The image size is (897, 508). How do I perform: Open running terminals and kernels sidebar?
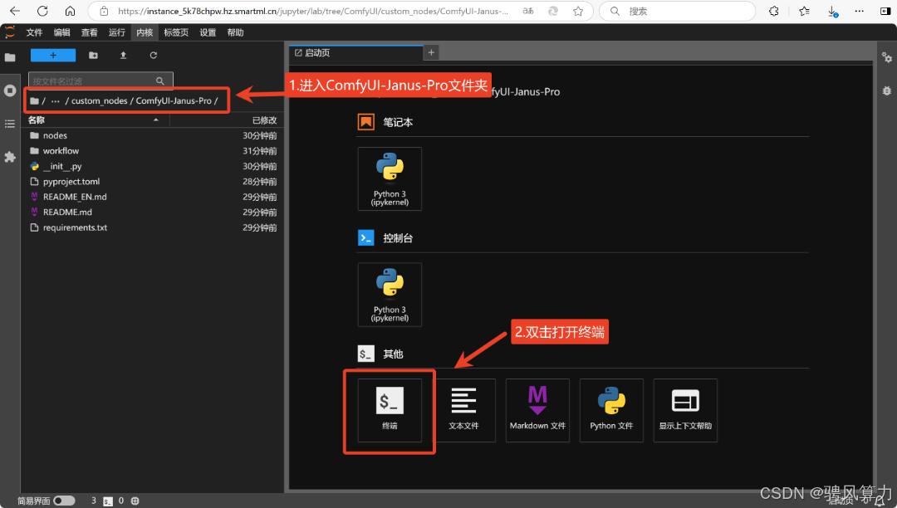point(10,90)
